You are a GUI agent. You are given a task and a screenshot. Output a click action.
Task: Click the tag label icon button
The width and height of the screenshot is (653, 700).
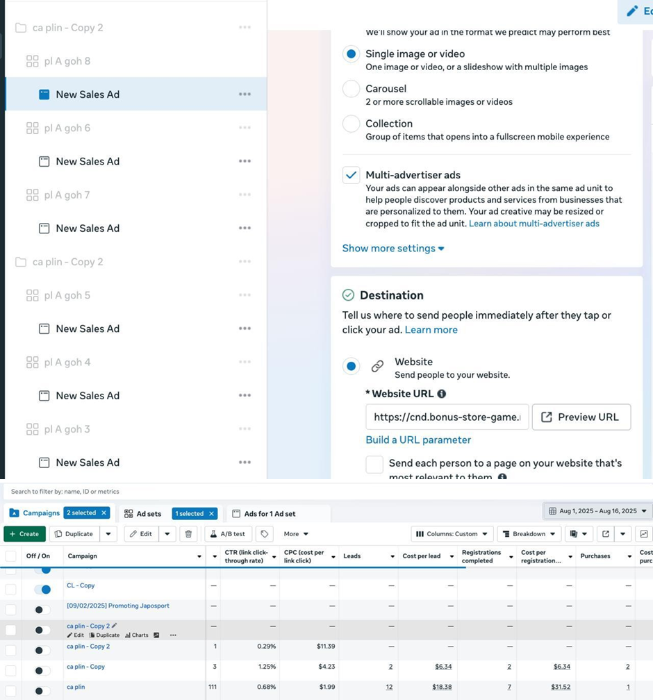point(263,534)
